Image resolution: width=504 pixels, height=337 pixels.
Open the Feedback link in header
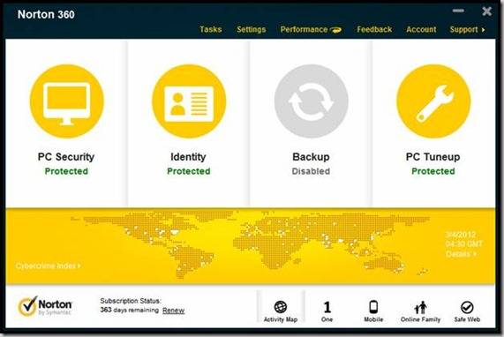[x=374, y=30]
